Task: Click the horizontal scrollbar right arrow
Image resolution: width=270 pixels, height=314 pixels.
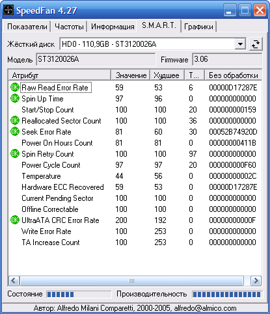Action: (x=256, y=281)
